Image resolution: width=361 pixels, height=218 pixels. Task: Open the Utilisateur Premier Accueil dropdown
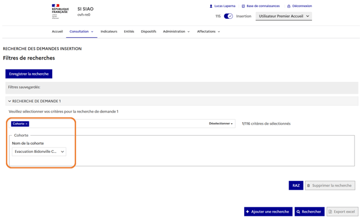(283, 16)
